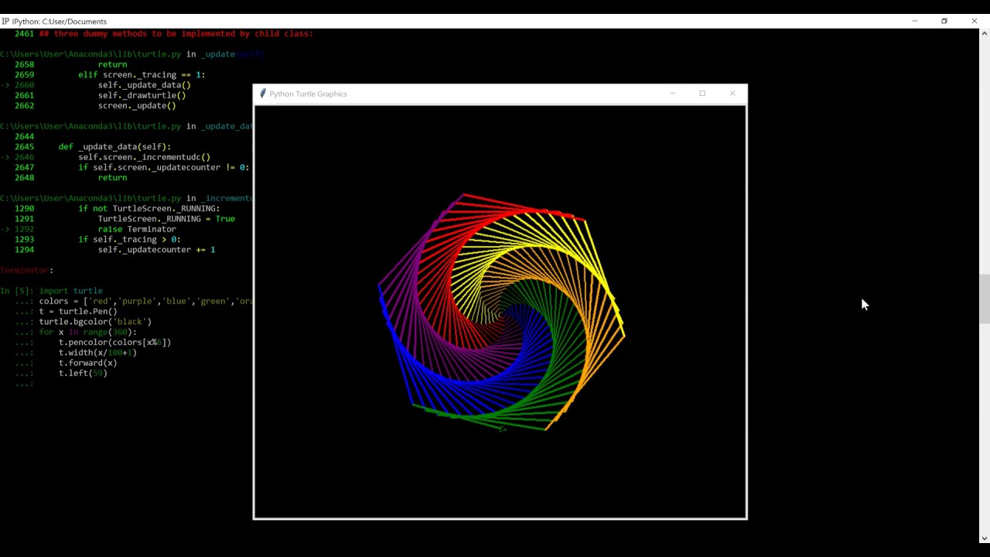The width and height of the screenshot is (990, 557).
Task: Maximize the Python Turtle Graphics window
Action: [x=702, y=94]
